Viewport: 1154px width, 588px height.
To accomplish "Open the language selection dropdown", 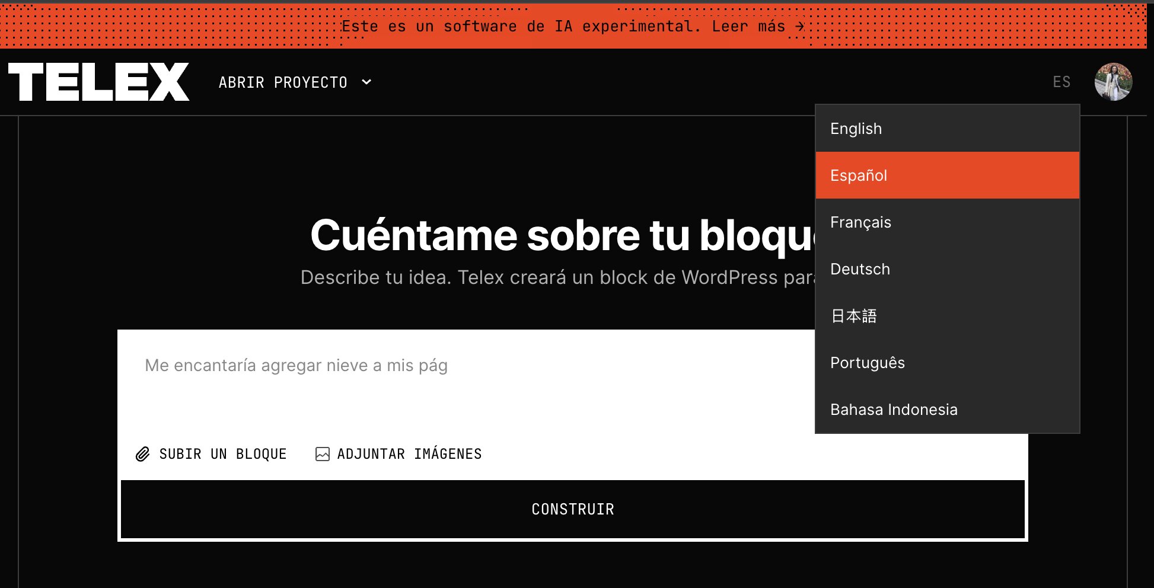I will [x=1062, y=82].
